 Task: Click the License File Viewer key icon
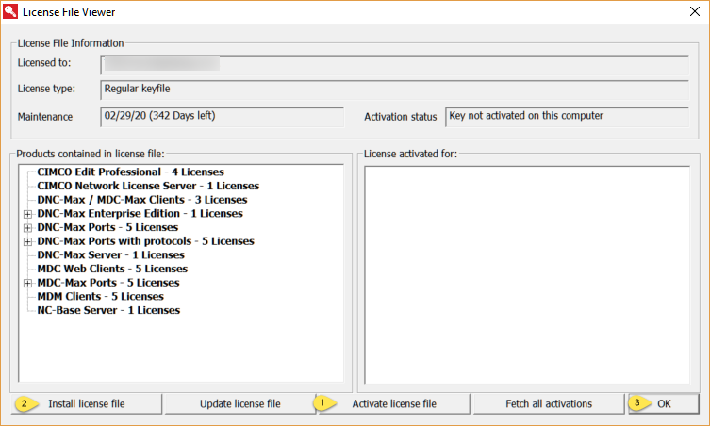[x=10, y=11]
